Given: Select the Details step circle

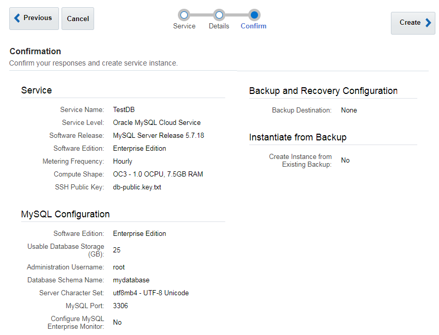Looking at the screenshot, I should [219, 15].
